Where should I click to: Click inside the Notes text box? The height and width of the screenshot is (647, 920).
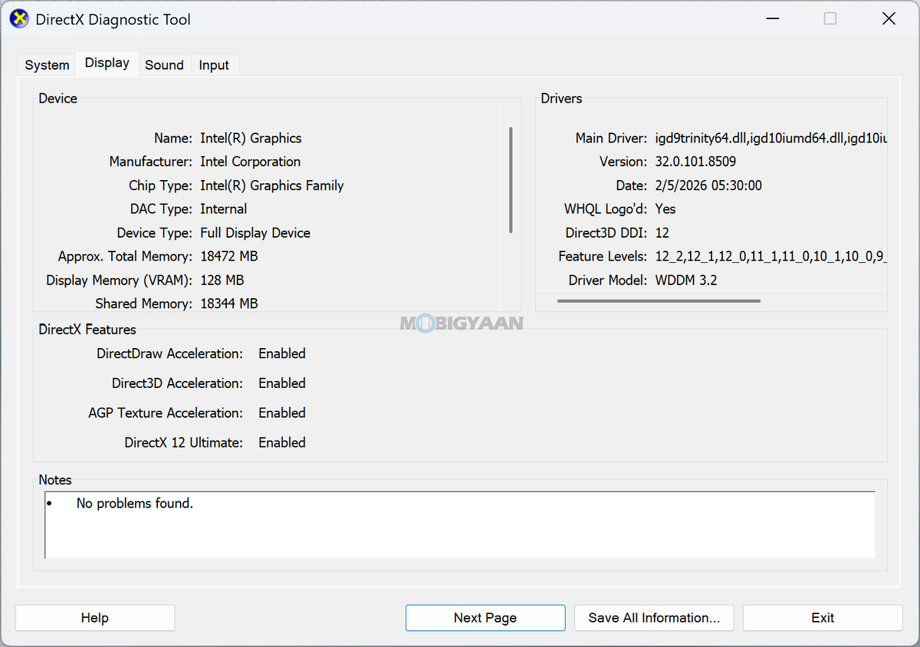[x=460, y=525]
